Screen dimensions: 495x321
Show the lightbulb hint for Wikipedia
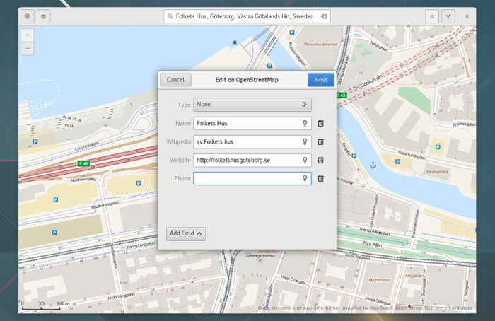pyautogui.click(x=305, y=141)
